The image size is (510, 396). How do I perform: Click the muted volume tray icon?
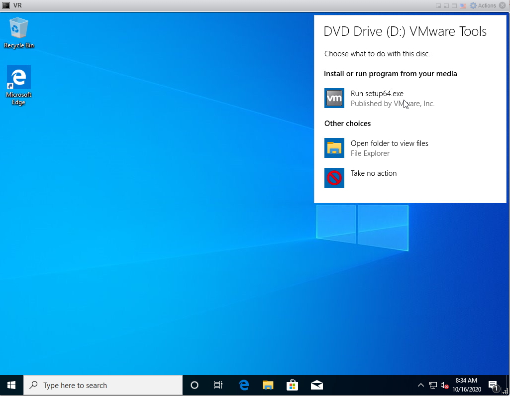(x=444, y=386)
